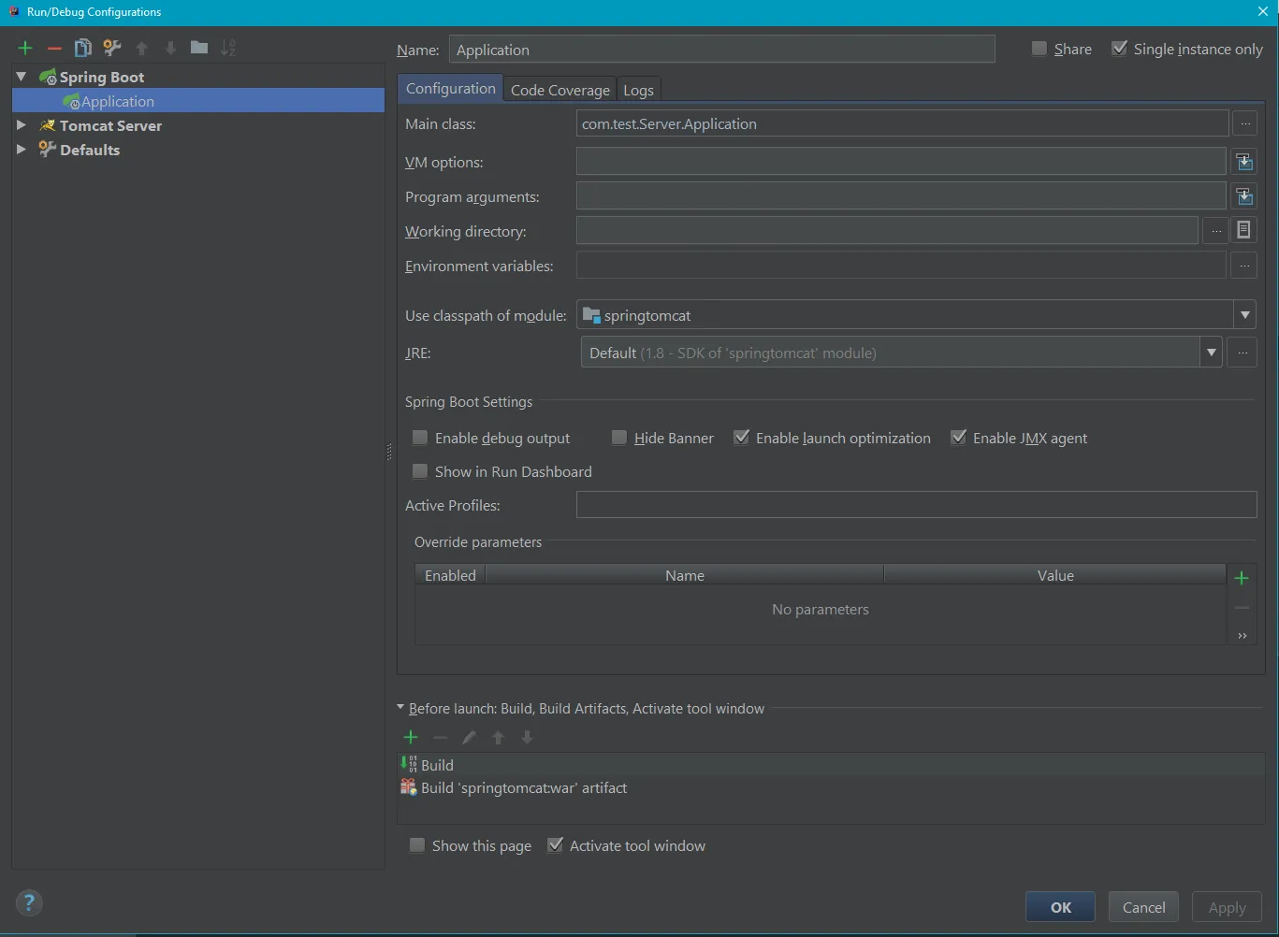The height and width of the screenshot is (937, 1279).
Task: Click the Environment variables field
Action: (x=901, y=266)
